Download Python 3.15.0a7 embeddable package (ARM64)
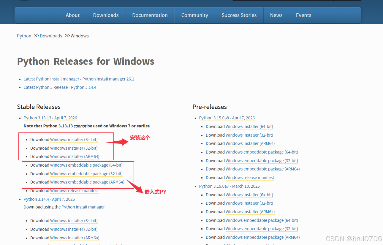 (263, 237)
